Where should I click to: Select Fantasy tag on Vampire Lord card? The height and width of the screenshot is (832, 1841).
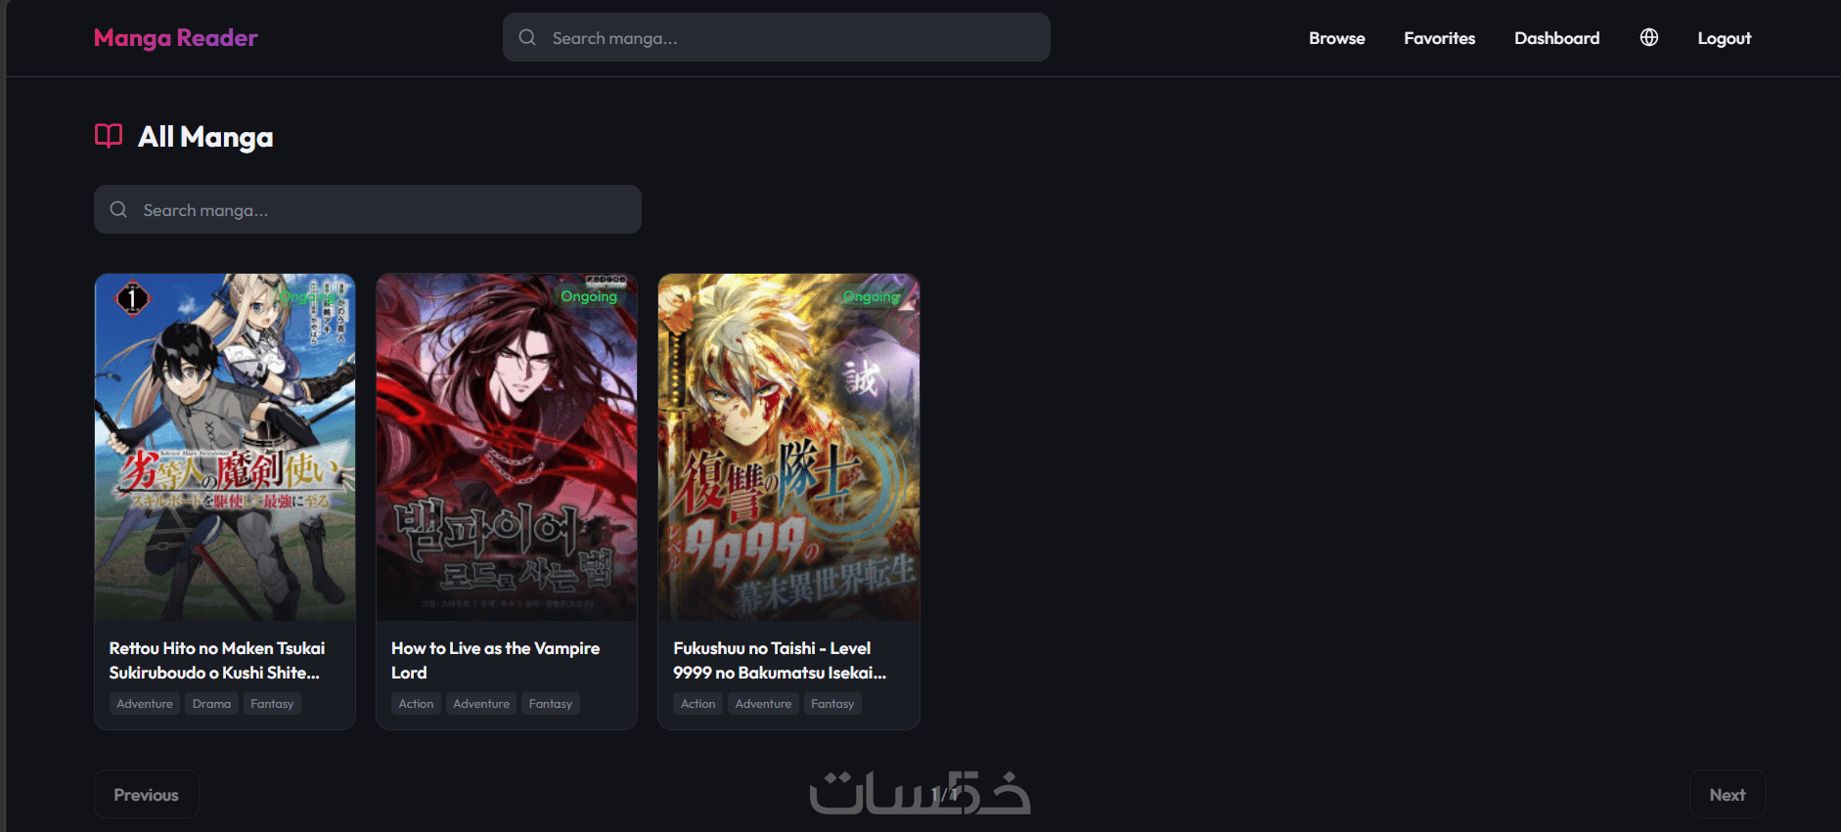(551, 704)
